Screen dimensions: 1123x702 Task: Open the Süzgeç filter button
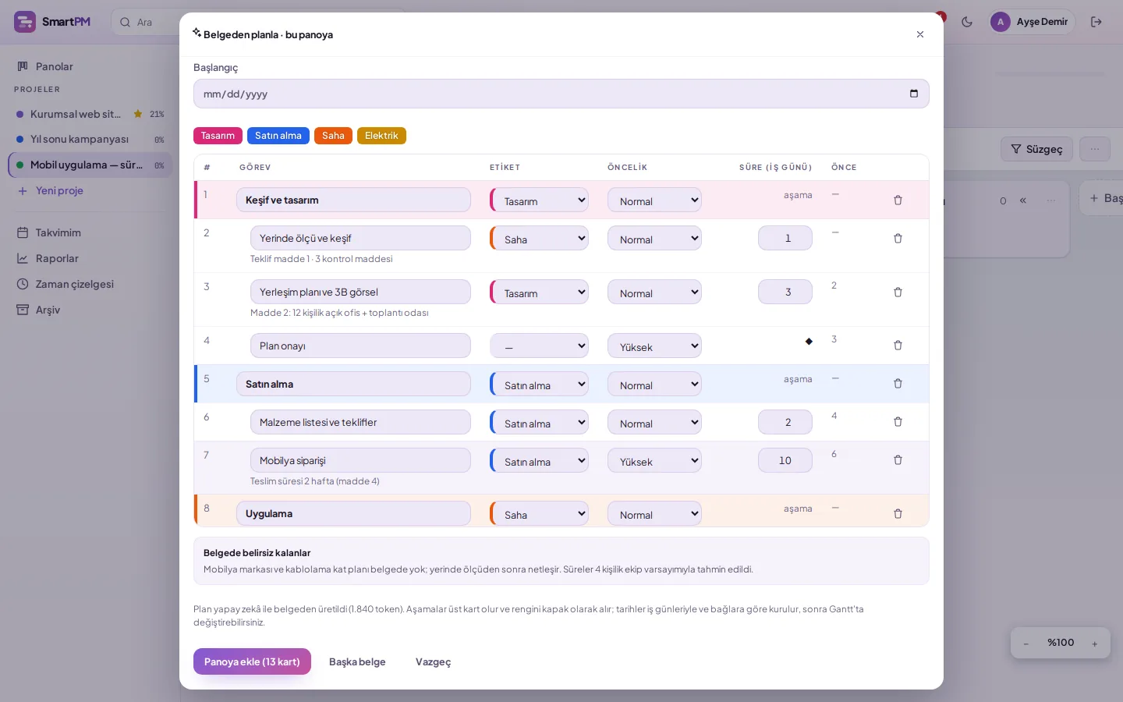[x=1036, y=149]
